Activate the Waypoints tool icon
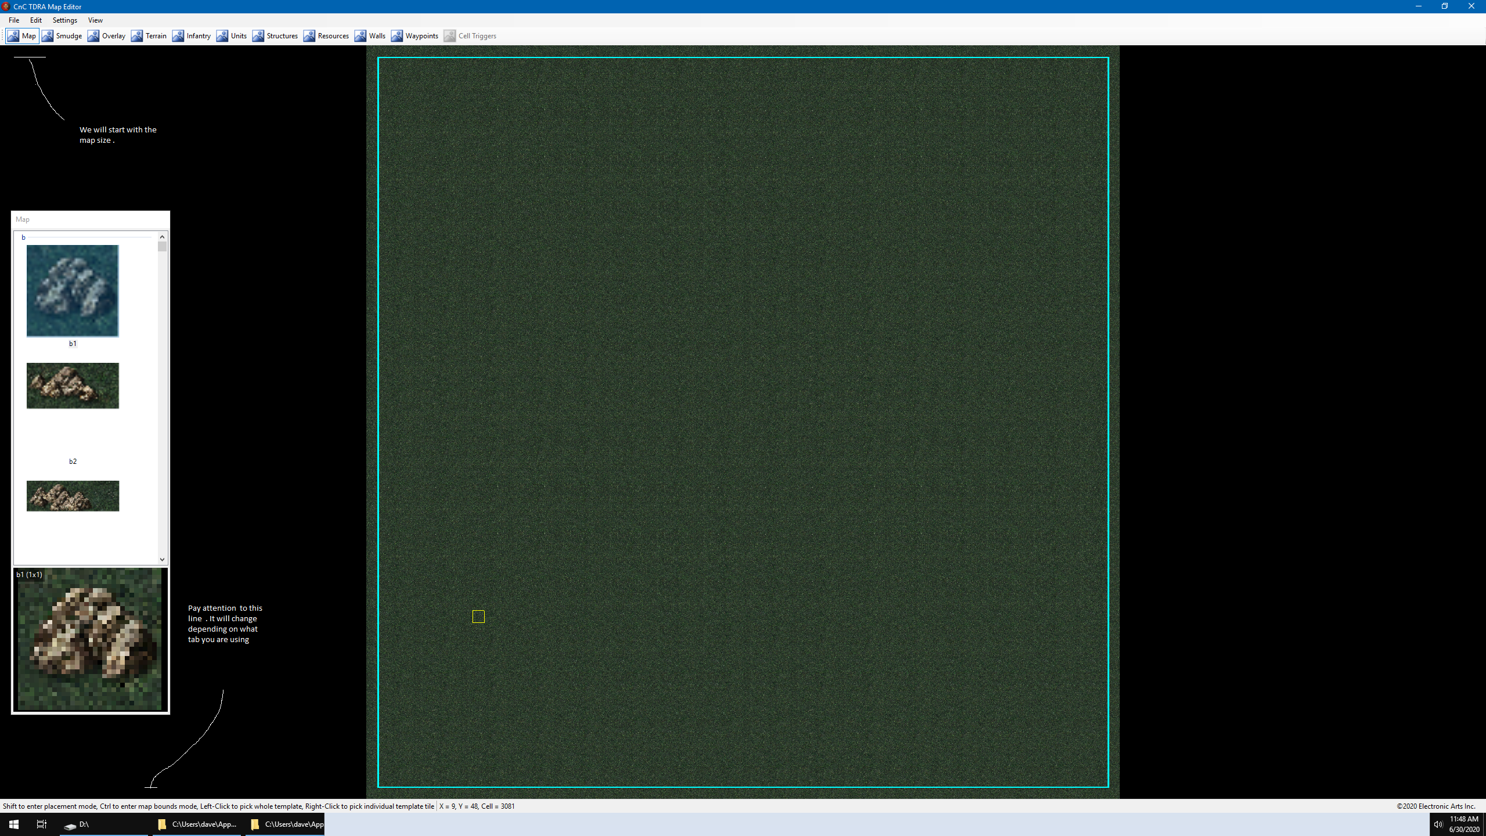The image size is (1486, 836). coord(397,36)
